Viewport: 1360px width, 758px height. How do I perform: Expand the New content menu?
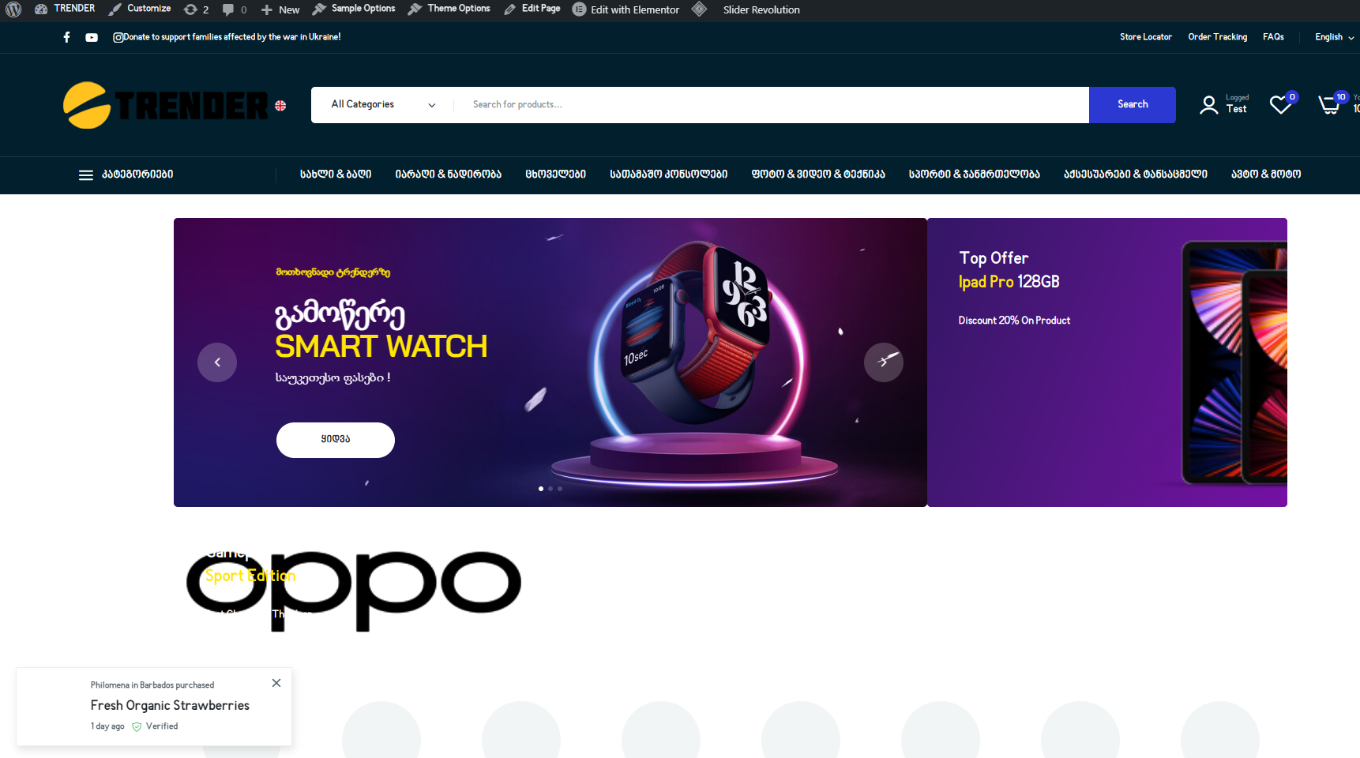pyautogui.click(x=280, y=9)
